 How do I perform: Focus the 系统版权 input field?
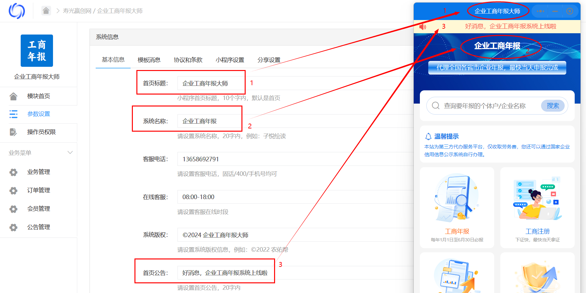[295, 235]
